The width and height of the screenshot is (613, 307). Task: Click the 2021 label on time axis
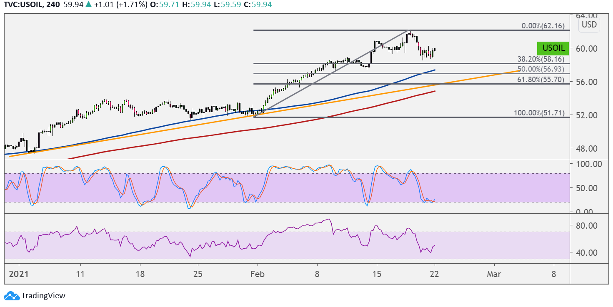19,274
